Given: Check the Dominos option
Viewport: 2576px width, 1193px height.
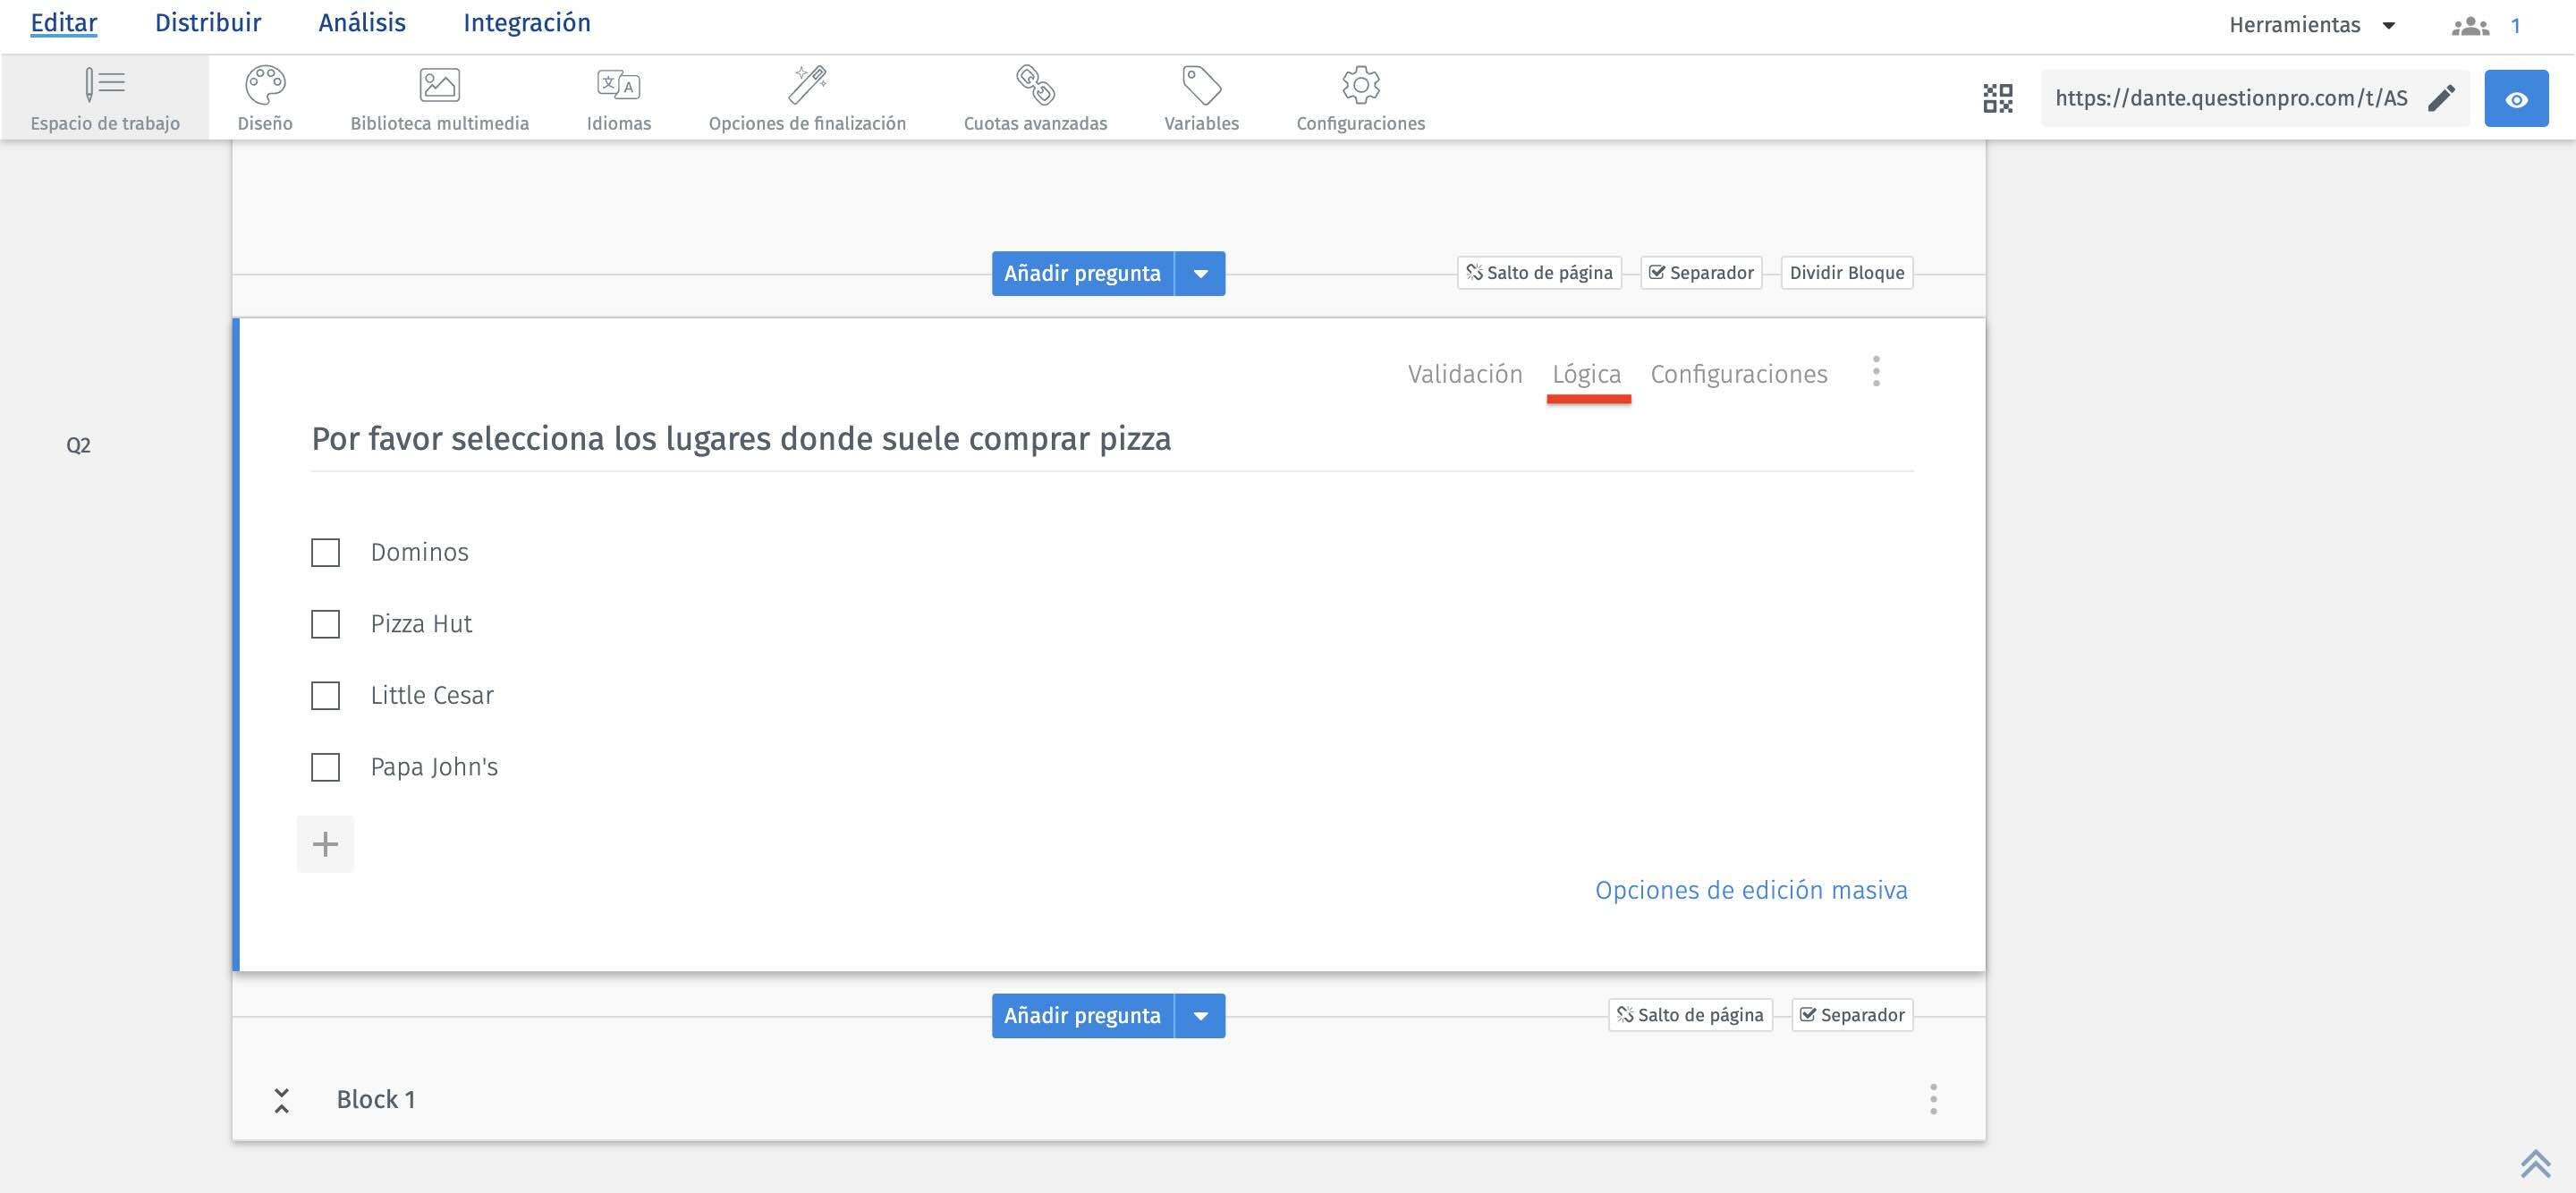Looking at the screenshot, I should click(x=325, y=551).
